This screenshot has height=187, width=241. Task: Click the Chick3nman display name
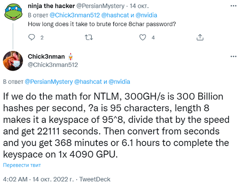coord(46,56)
